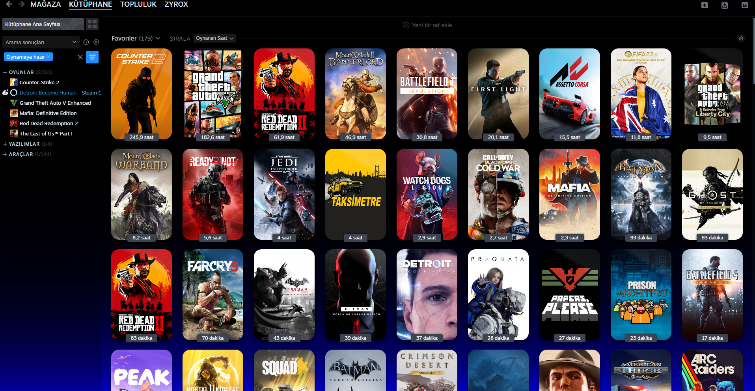Clear all filters with the white X
The width and height of the screenshot is (755, 391).
(x=80, y=57)
